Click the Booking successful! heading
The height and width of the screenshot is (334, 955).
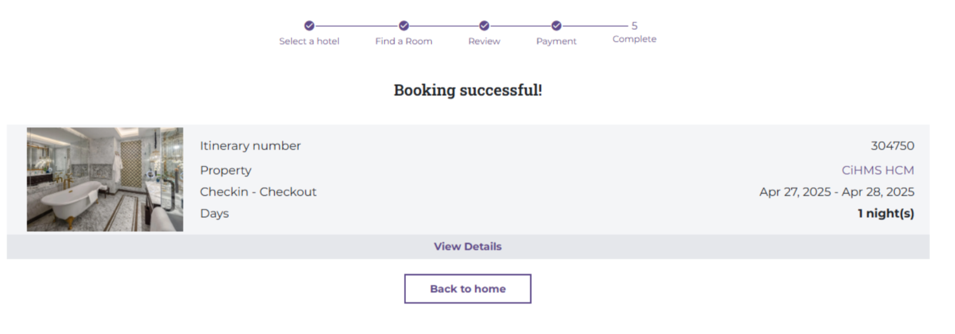(468, 90)
